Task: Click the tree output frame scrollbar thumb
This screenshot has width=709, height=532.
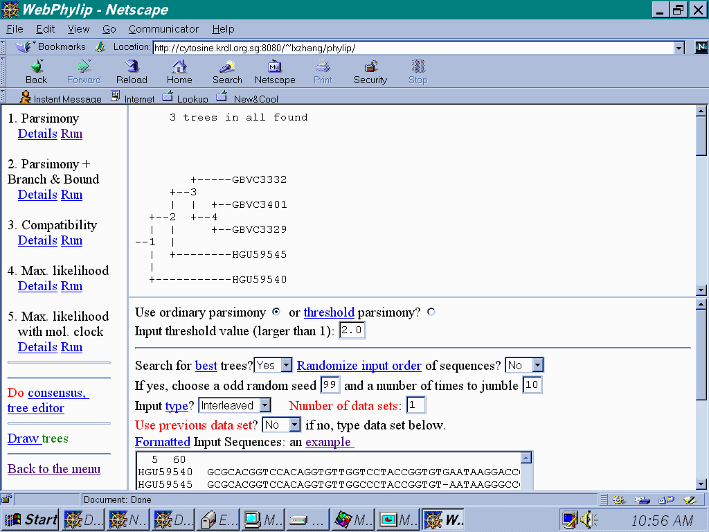Action: 701,136
